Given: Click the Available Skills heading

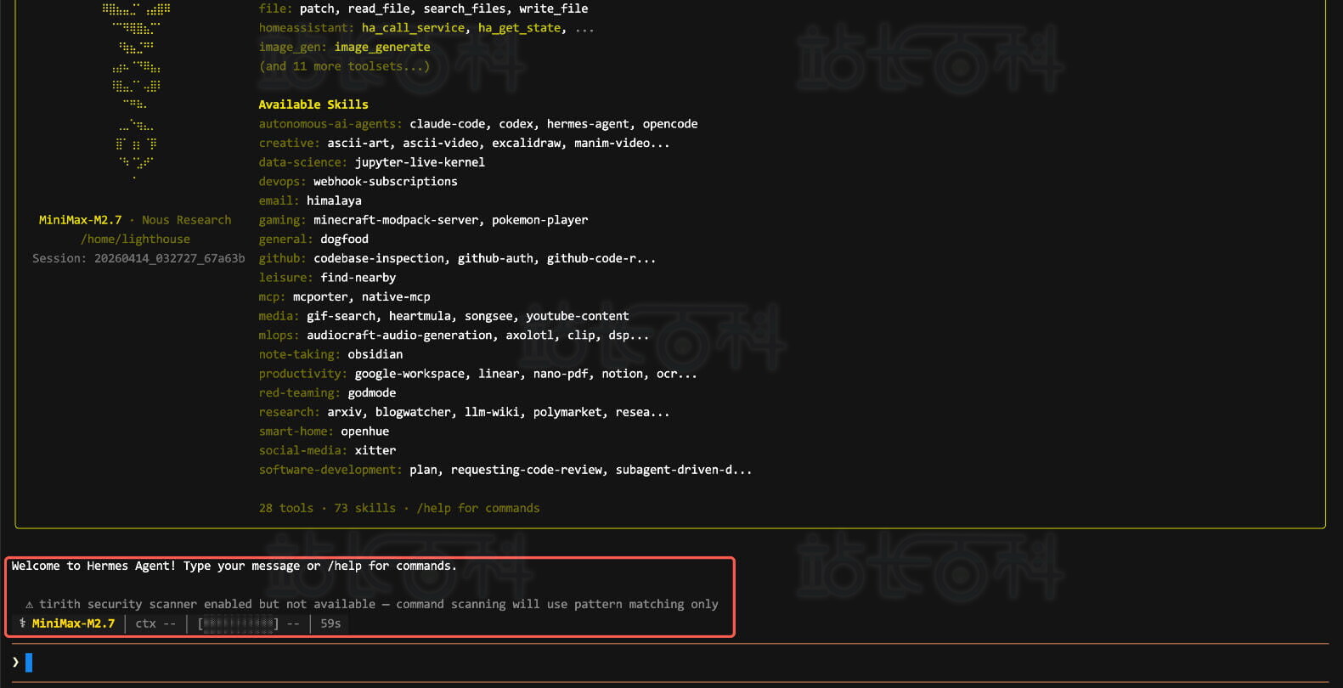Looking at the screenshot, I should pos(313,104).
